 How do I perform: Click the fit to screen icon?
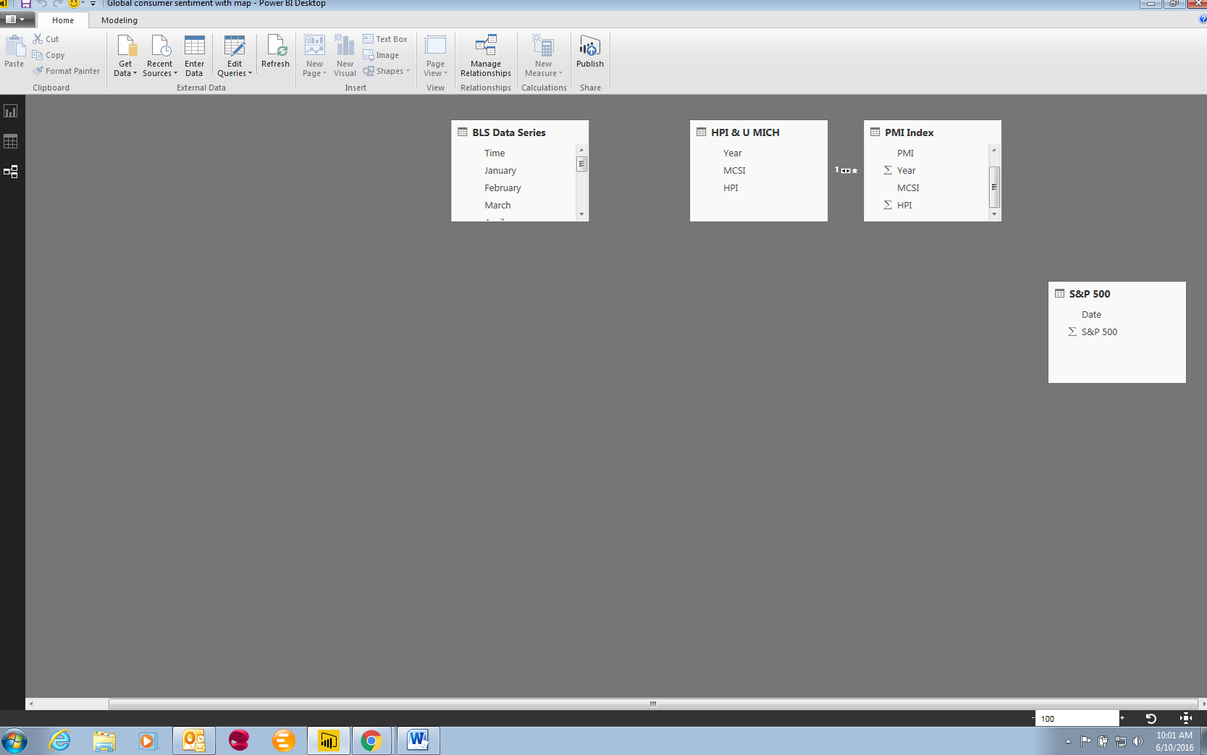click(1185, 719)
